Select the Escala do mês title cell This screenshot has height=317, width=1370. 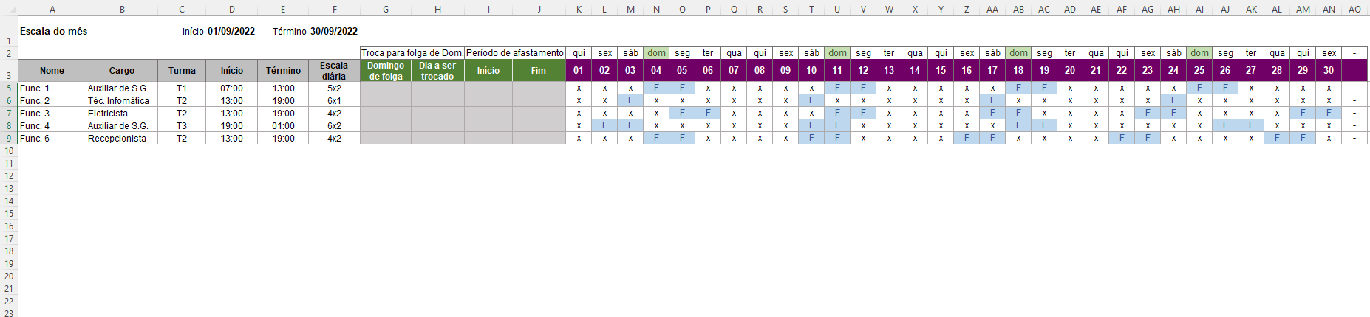pyautogui.click(x=53, y=31)
